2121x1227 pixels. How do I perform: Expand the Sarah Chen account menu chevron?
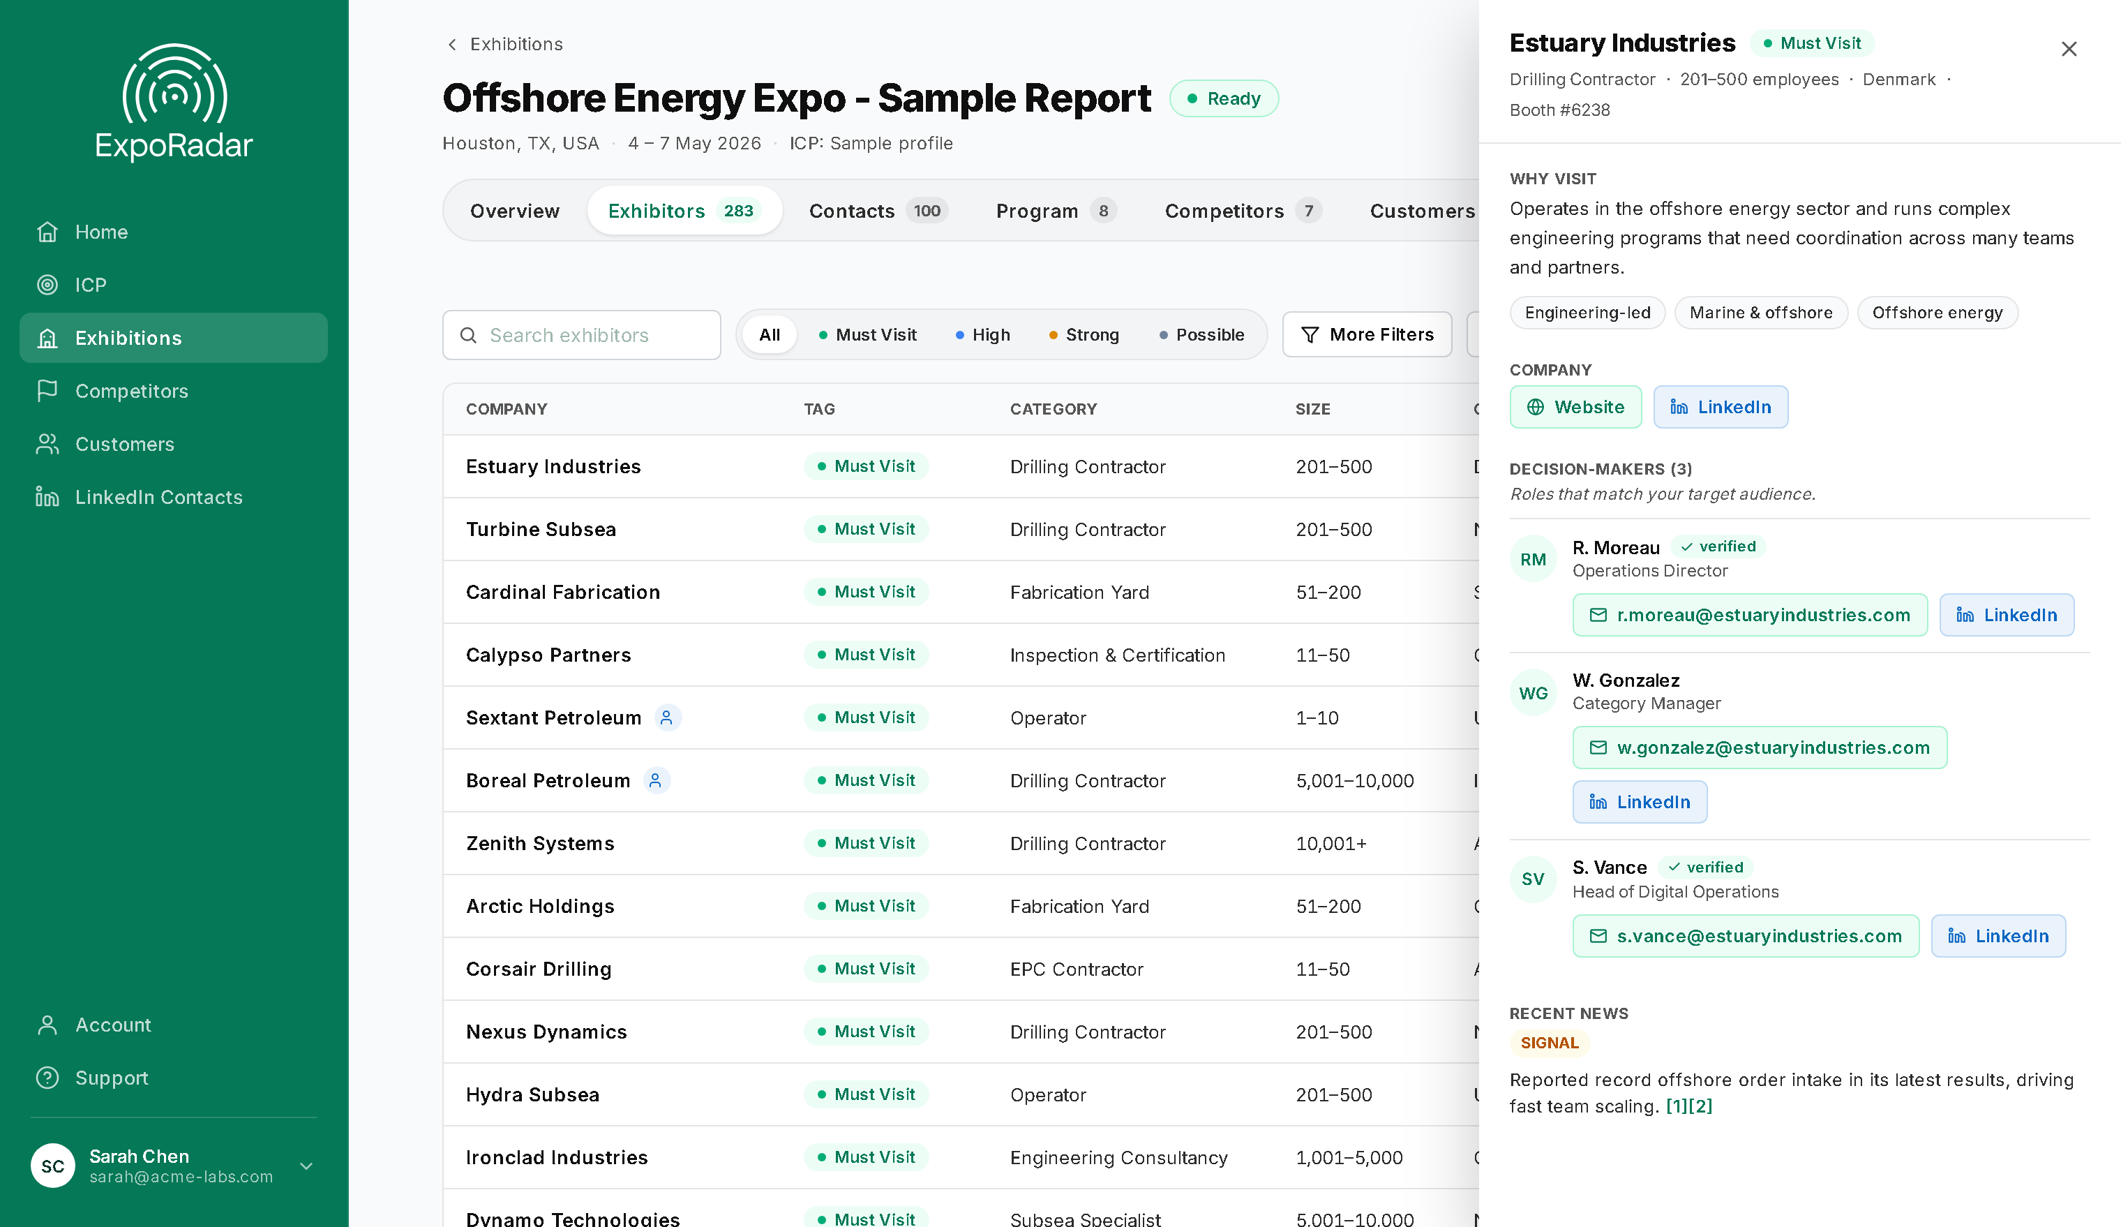tap(306, 1166)
